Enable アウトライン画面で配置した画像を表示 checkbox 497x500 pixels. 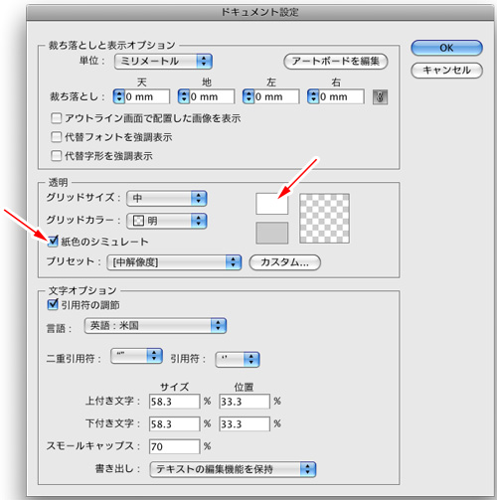(x=56, y=118)
